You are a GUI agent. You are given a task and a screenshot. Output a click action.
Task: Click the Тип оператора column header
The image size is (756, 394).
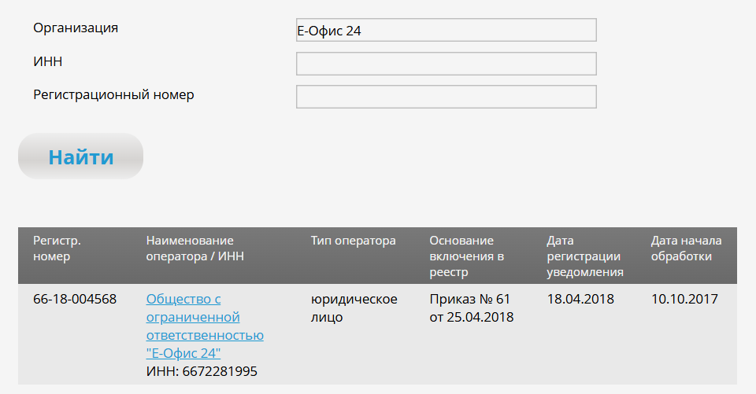tap(353, 241)
